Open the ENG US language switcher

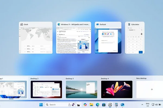(148, 105)
